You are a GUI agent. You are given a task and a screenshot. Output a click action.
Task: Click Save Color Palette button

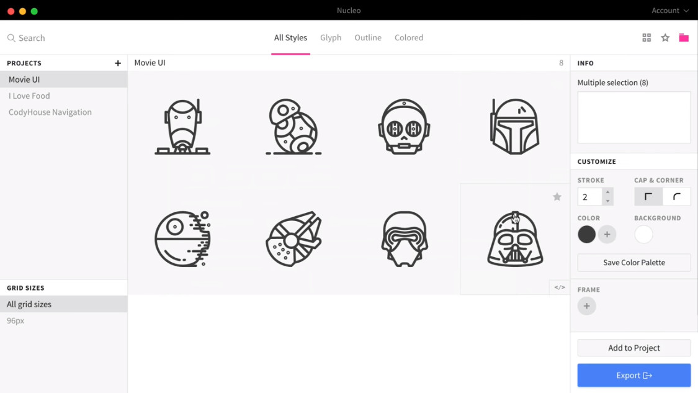click(x=634, y=263)
